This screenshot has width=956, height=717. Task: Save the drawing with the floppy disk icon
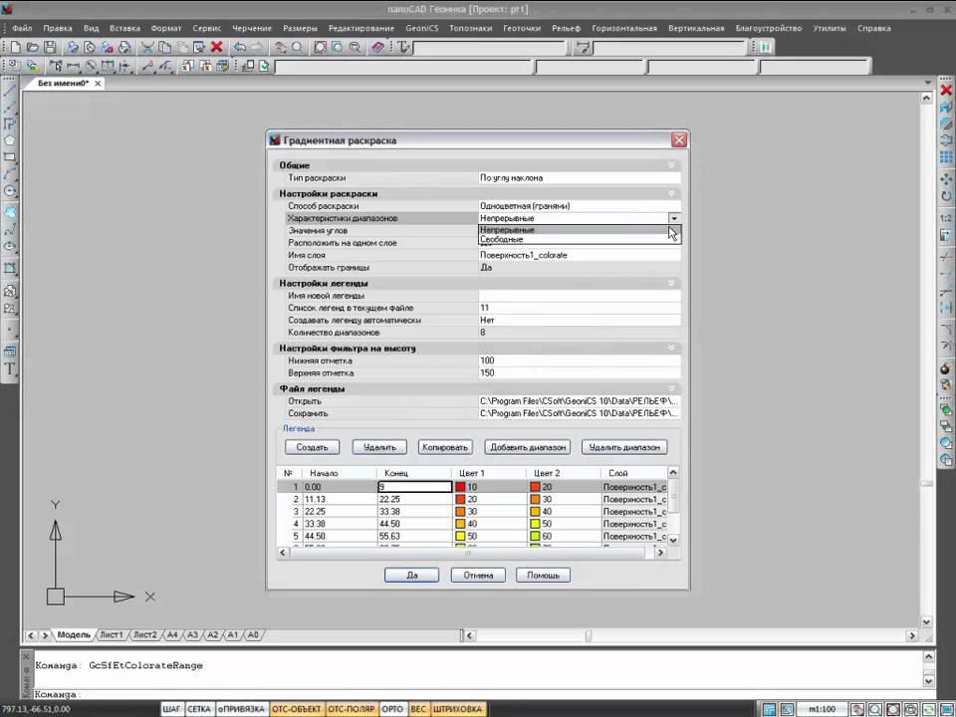(50, 47)
